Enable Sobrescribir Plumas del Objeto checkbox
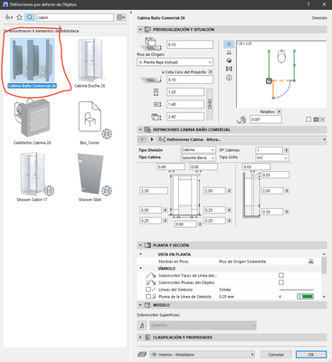 pyautogui.click(x=281, y=282)
